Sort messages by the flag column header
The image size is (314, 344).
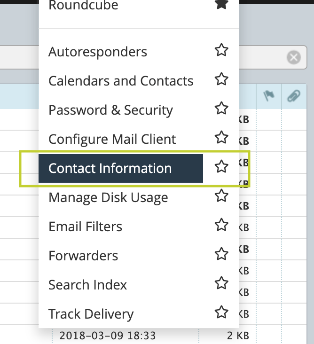pos(269,96)
